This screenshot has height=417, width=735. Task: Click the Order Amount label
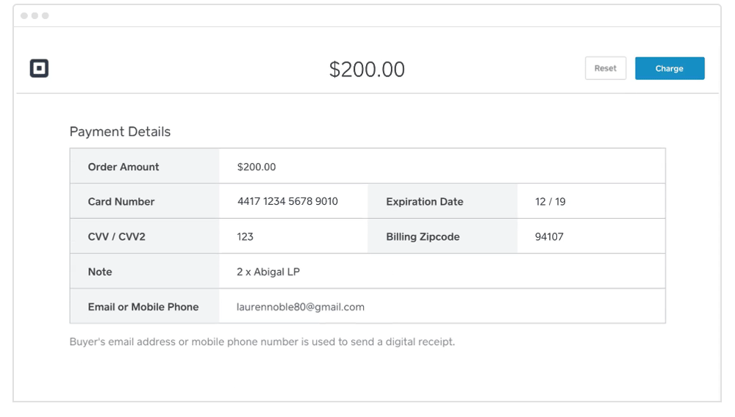[123, 167]
